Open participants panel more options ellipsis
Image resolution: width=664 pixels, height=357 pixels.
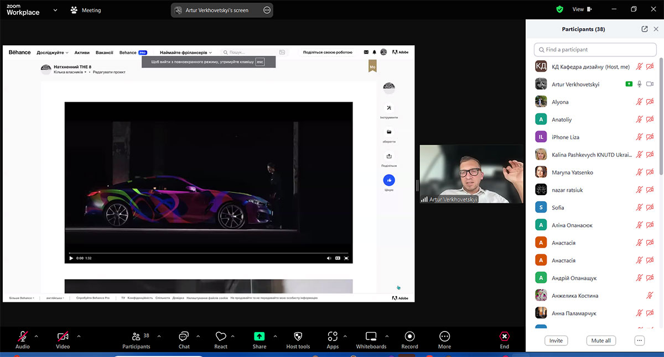[640, 340]
